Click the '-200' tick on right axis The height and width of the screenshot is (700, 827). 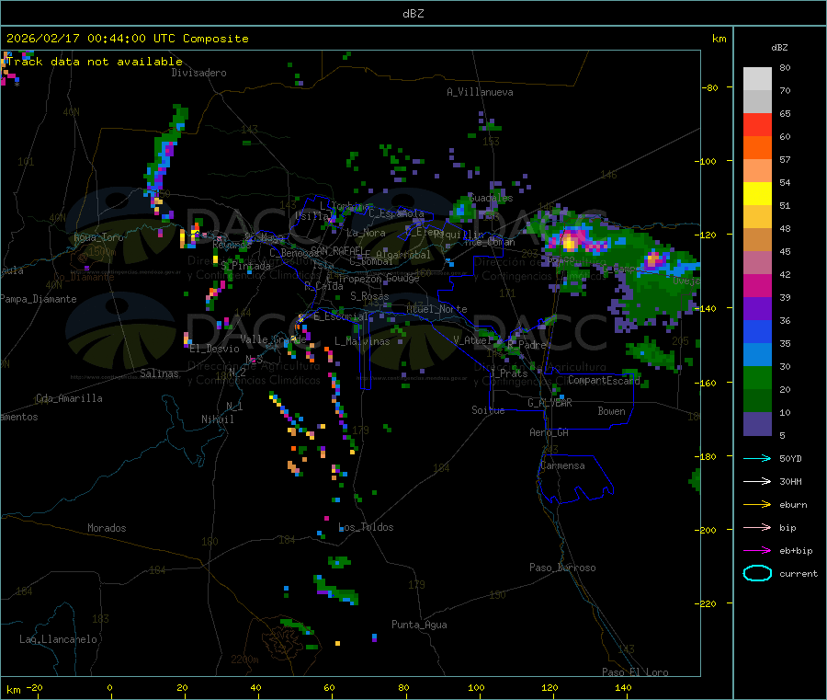[x=708, y=530]
